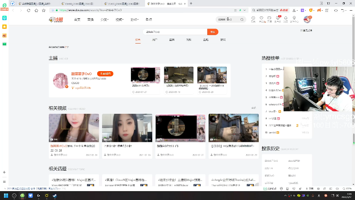Switch to the 鱼吧 search results tab

click(x=206, y=40)
